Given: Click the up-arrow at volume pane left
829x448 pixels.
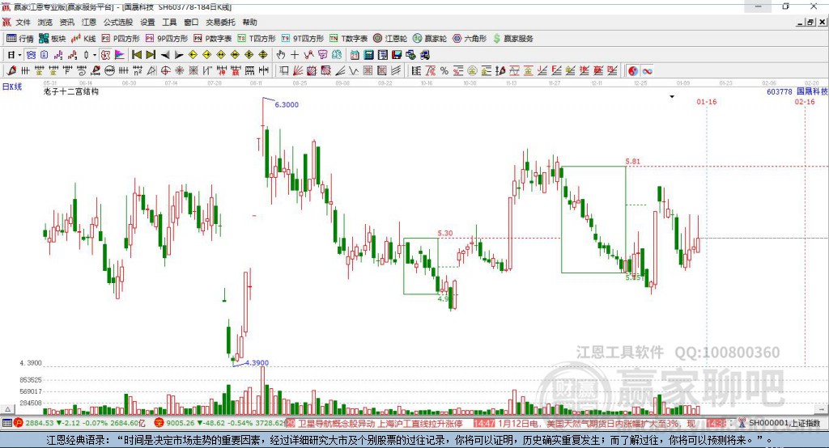Looking at the screenshot, I should coord(7,409).
